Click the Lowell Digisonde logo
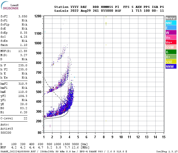This screenshot has width=178, height=153. [10, 6]
